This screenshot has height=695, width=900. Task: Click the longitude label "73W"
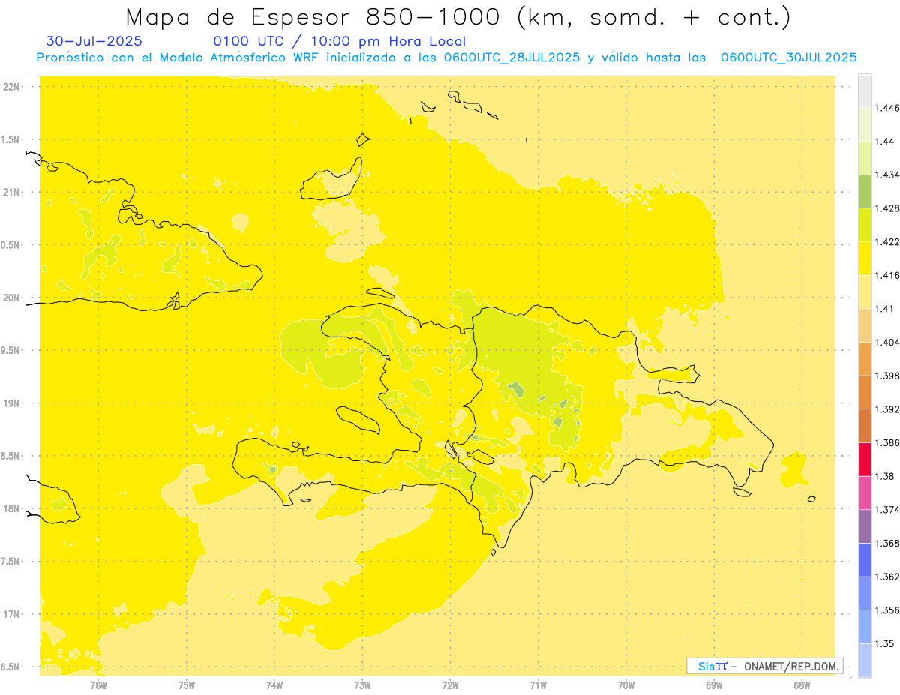(x=362, y=685)
